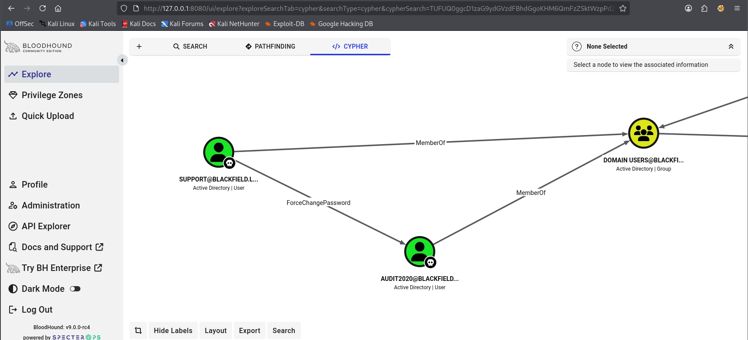Click the plus icon beside the Search tab
Viewport: 748px width, 340px height.
coord(139,46)
